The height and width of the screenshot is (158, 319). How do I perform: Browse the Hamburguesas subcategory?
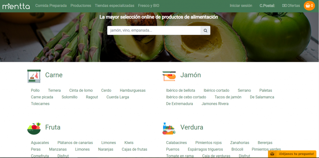pos(133,91)
